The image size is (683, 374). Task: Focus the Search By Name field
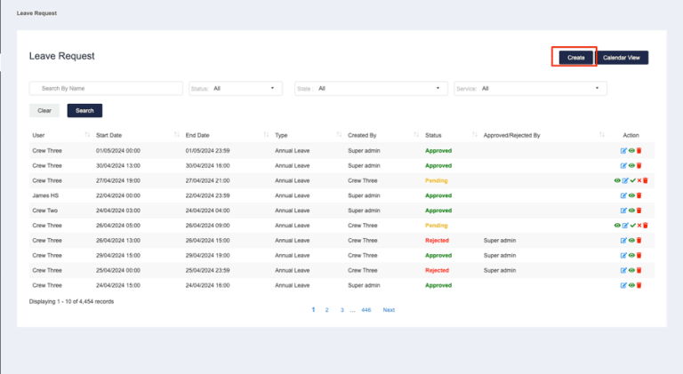(107, 89)
